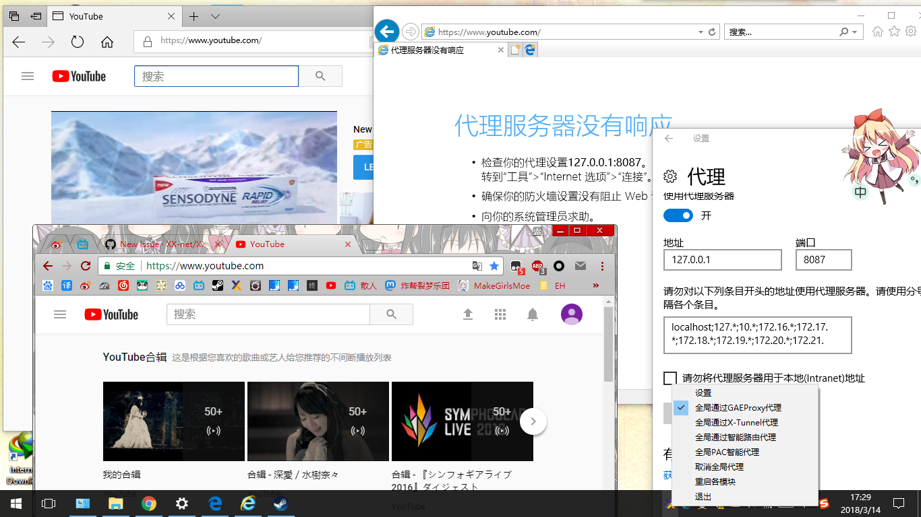921x517 pixels.
Task: Click the YouTube logo in Edge window
Action: pyautogui.click(x=79, y=76)
